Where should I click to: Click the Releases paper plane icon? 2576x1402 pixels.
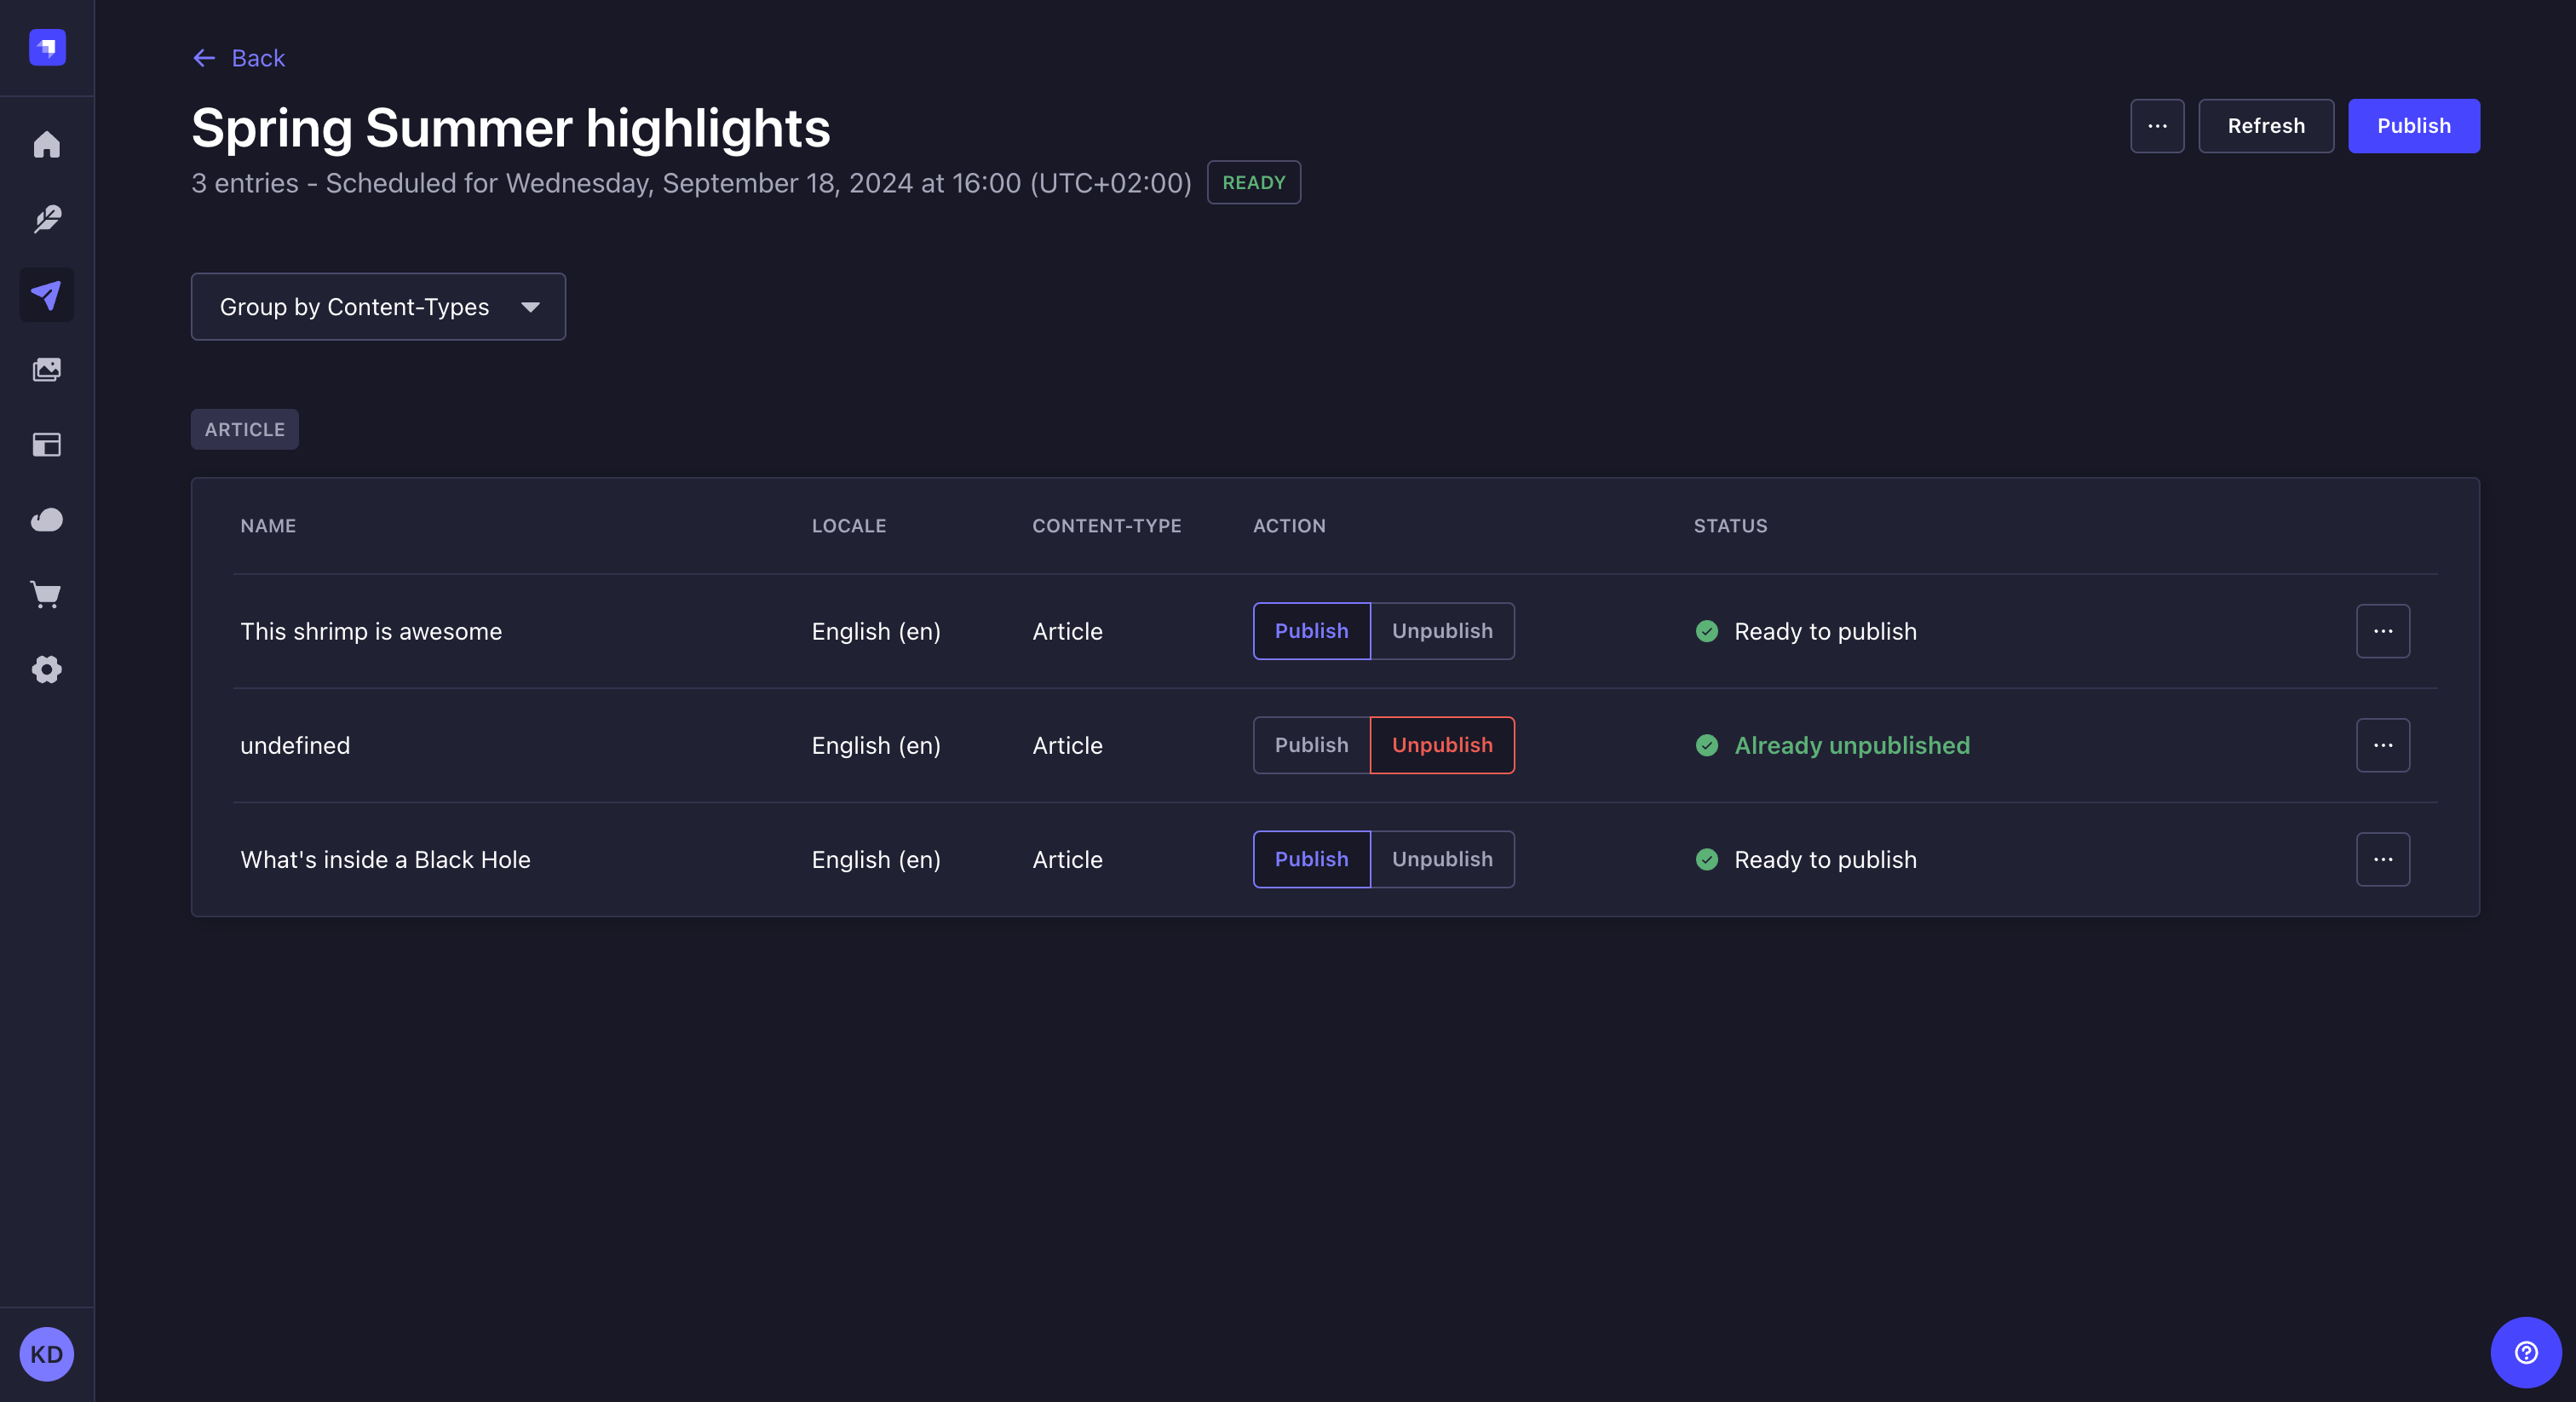[x=47, y=295]
